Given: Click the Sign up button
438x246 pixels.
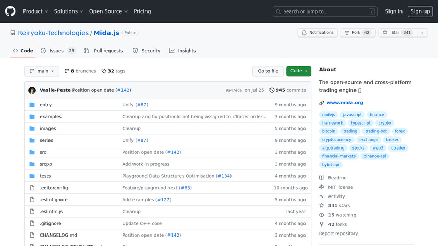Looking at the screenshot, I should [420, 11].
